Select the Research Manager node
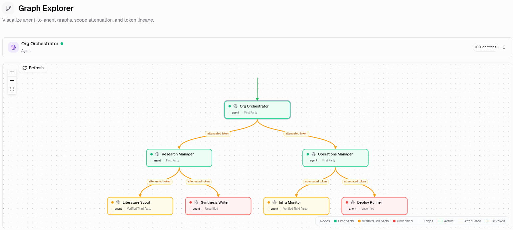Viewport: 513px width, 230px height. coord(179,158)
